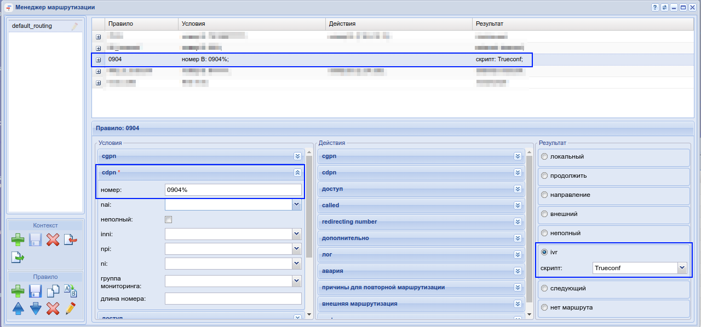
Task: Delete the context with the red cross
Action: [x=53, y=240]
